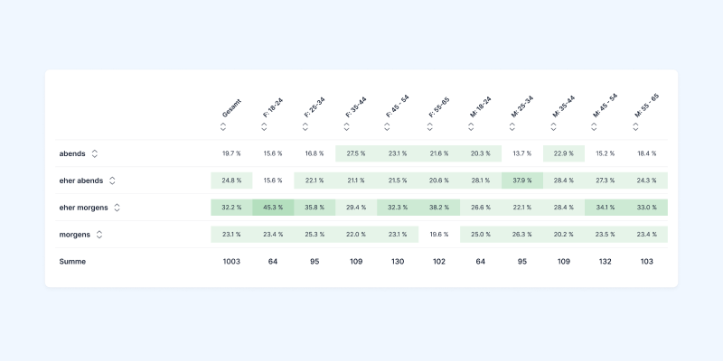Sort the eher morgens row
The height and width of the screenshot is (361, 723).
(x=117, y=208)
